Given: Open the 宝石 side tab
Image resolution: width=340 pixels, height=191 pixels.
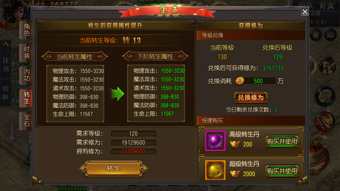Looking at the screenshot, I should [x=27, y=121].
